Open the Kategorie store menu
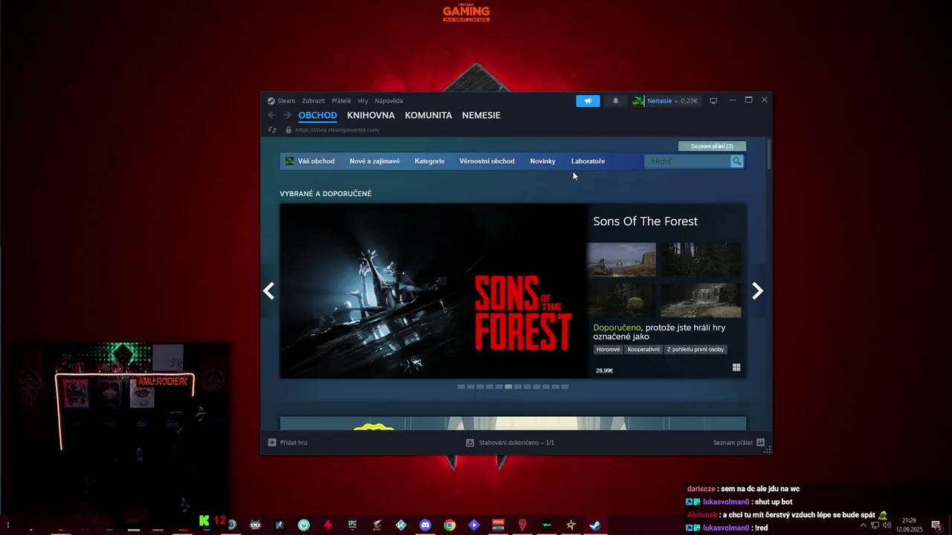This screenshot has width=952, height=535. tap(430, 161)
